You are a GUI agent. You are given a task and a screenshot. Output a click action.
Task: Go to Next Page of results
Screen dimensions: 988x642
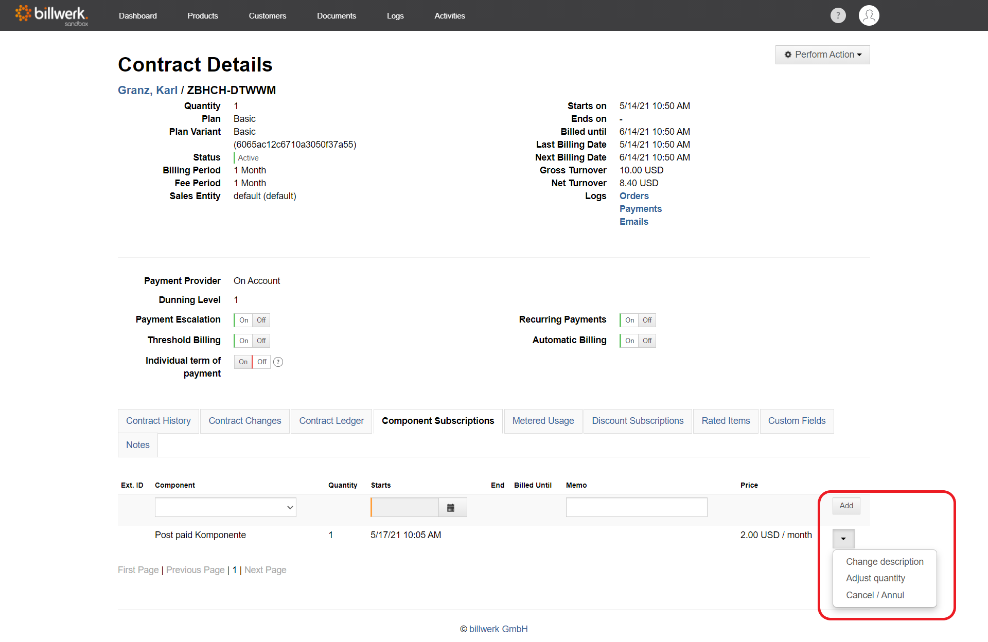(266, 570)
